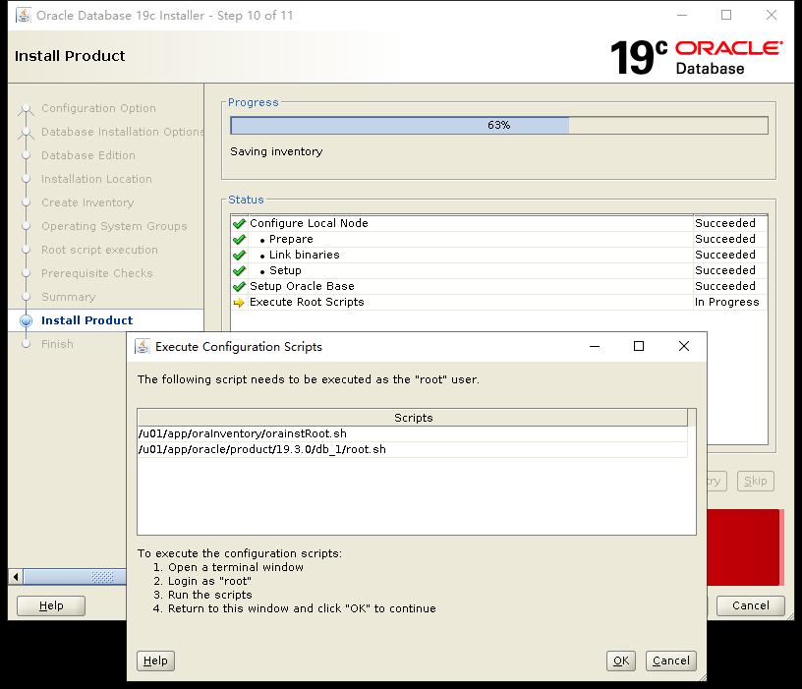
Task: Click Cancel in Execute Configuration Scripts dialog
Action: click(x=670, y=660)
